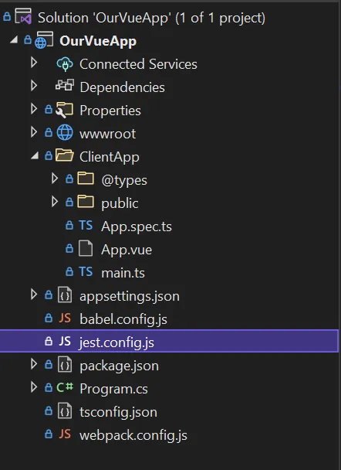
Task: Click the JS icon of babel.config.js
Action: point(65,318)
